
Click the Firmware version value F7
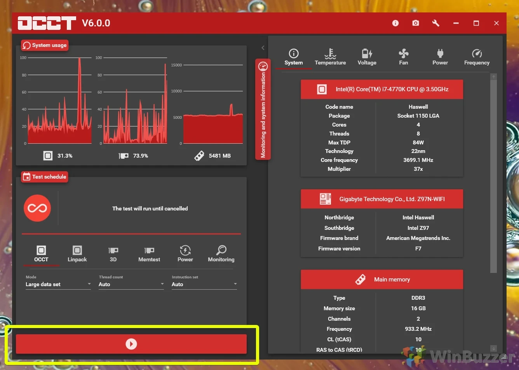coord(418,248)
